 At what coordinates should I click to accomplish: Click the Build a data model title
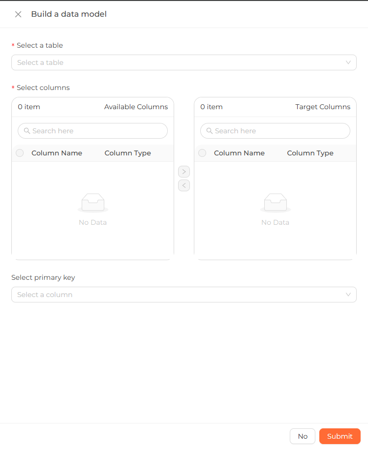(x=69, y=14)
